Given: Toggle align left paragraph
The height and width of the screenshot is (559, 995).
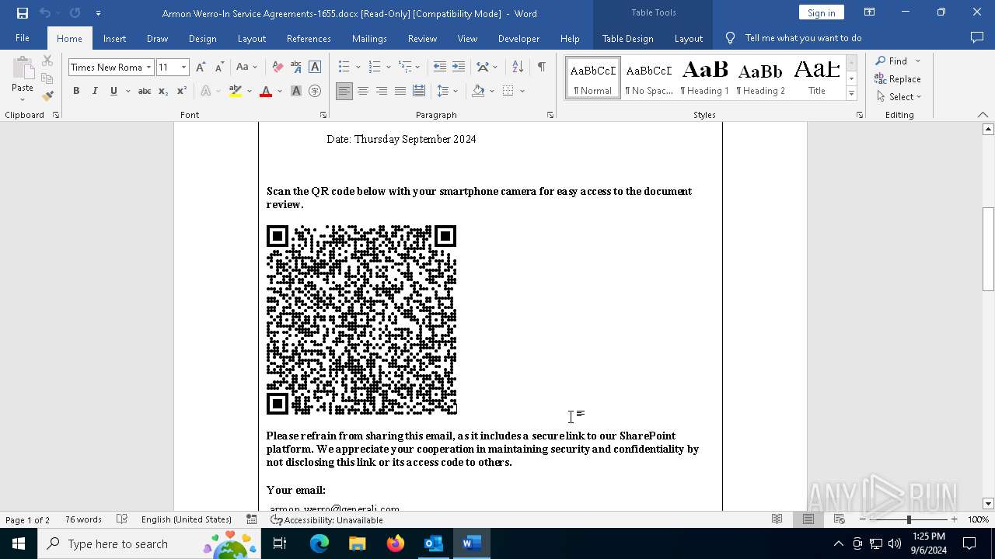Looking at the screenshot, I should 344,91.
